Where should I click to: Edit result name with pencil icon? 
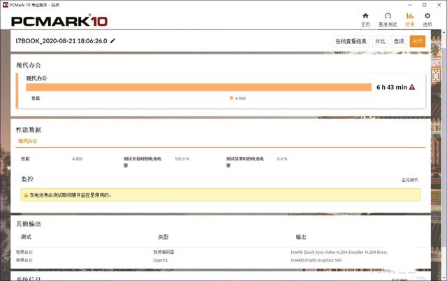tap(113, 40)
